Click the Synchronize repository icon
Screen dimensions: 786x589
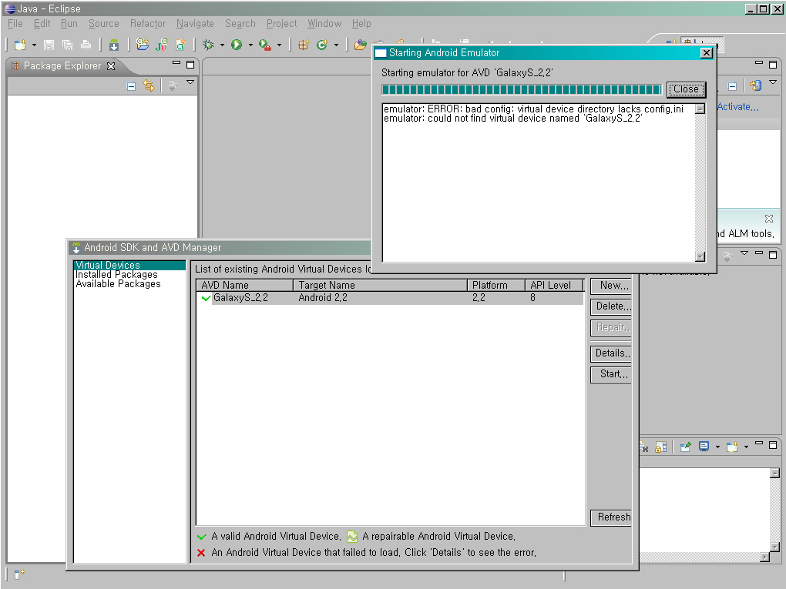click(x=755, y=85)
